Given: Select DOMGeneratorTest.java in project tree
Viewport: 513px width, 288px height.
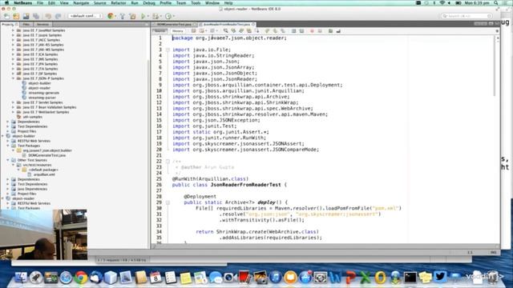Looking at the screenshot, I should pos(46,155).
